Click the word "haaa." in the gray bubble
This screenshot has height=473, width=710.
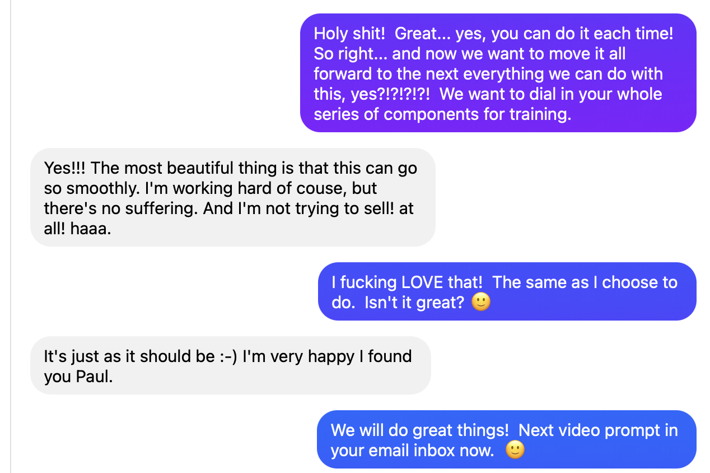[x=91, y=229]
